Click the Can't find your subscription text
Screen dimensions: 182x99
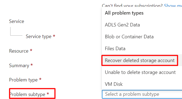132,6
